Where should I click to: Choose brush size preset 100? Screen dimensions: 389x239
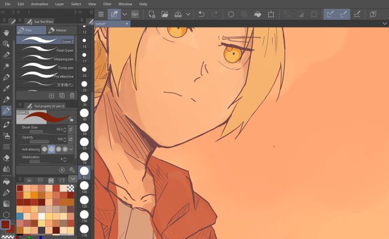[84, 187]
